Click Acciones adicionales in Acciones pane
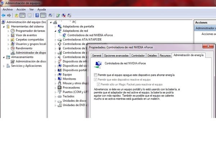 (208, 34)
